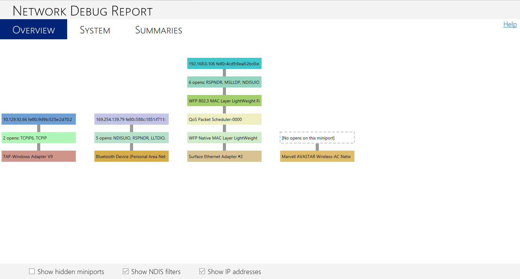Image resolution: width=520 pixels, height=279 pixels.
Task: Click the WFP 802.3 MAC Layer LightWeight Filter node
Action: point(224,101)
